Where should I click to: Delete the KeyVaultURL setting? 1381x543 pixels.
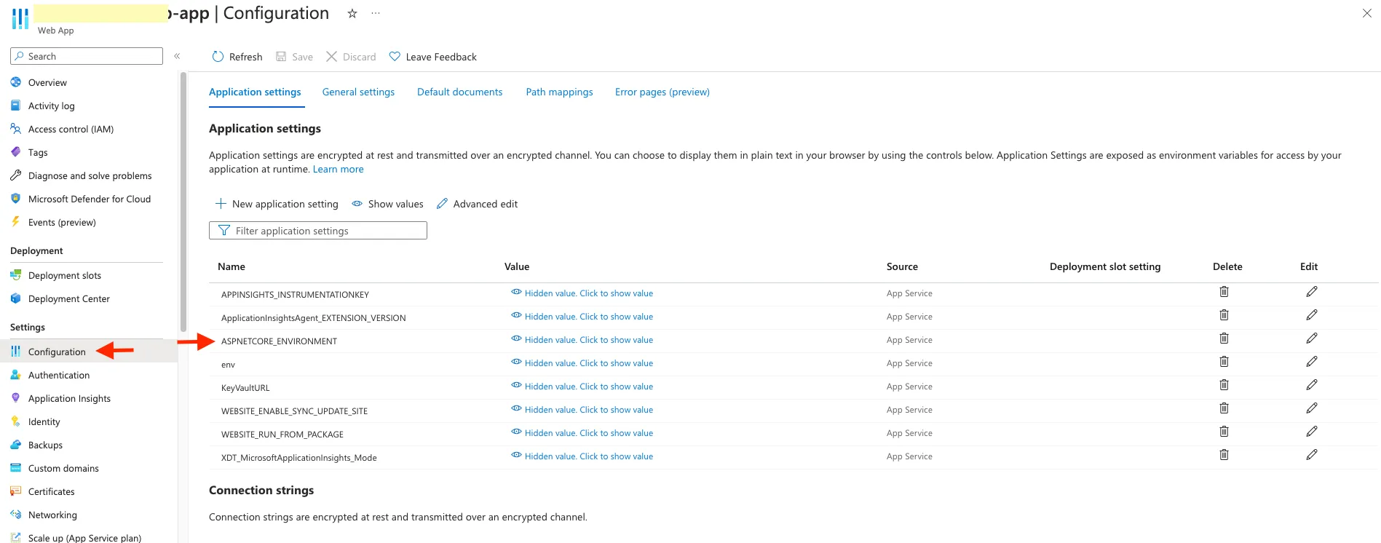coord(1224,385)
